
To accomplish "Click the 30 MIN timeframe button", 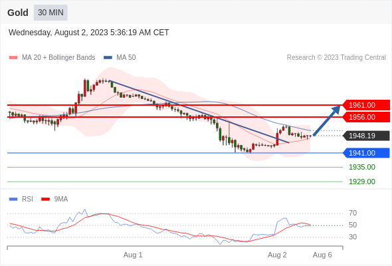I will click(x=50, y=13).
